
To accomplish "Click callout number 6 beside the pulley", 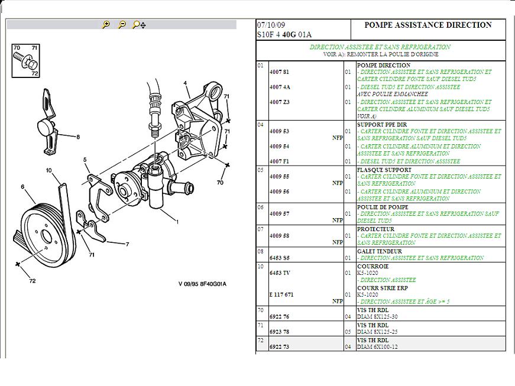I will (22, 187).
